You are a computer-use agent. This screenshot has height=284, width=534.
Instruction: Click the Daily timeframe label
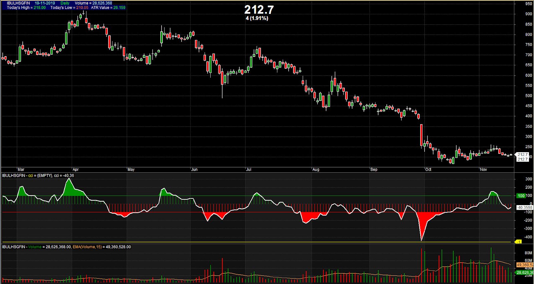click(65, 3)
